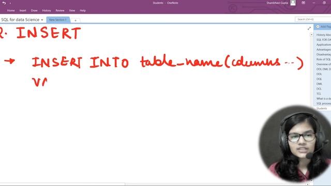The width and height of the screenshot is (331, 186).
Task: Open the Advantages page
Action: 323,50
